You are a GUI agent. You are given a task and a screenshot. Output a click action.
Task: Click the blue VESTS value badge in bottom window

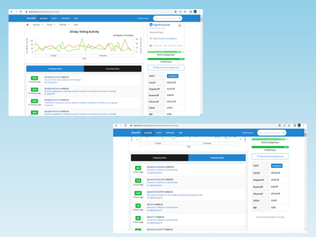276,166
